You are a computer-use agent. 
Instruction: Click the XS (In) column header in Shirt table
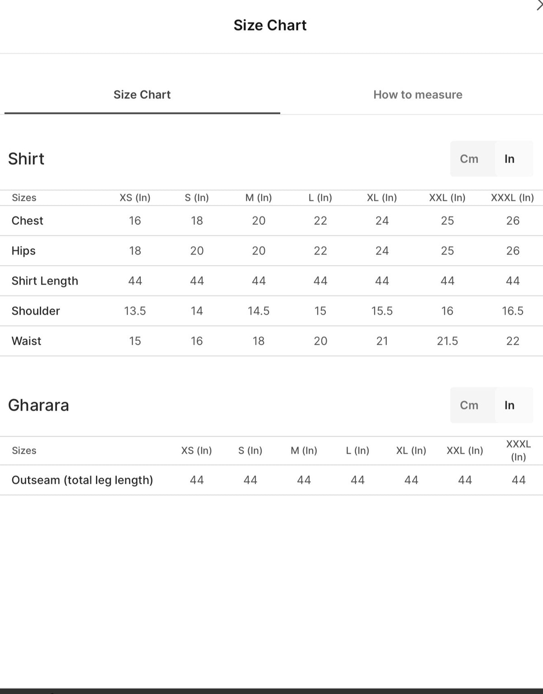(135, 198)
